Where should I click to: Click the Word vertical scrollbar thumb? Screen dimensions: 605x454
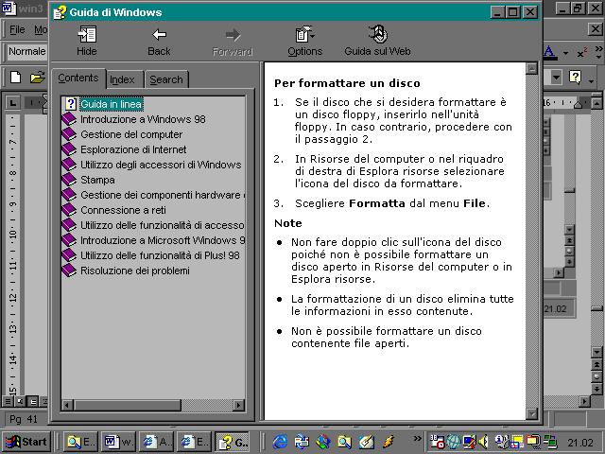click(x=596, y=309)
